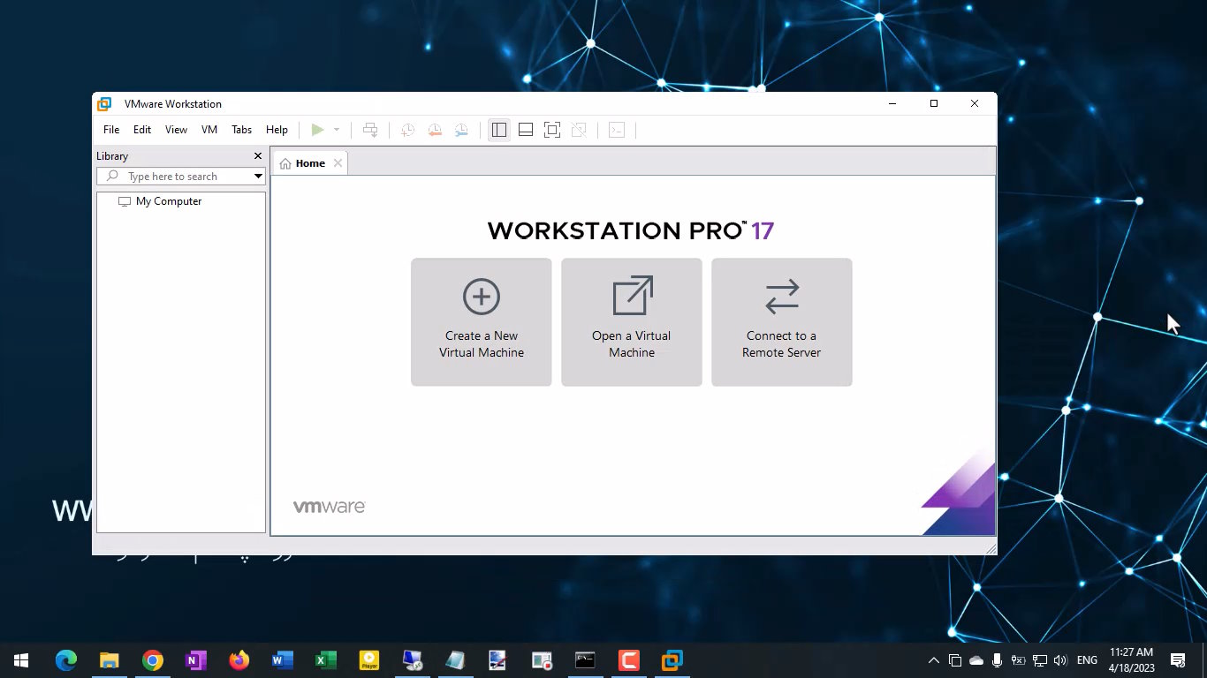Open the Tabs menu
The image size is (1207, 678).
point(241,130)
